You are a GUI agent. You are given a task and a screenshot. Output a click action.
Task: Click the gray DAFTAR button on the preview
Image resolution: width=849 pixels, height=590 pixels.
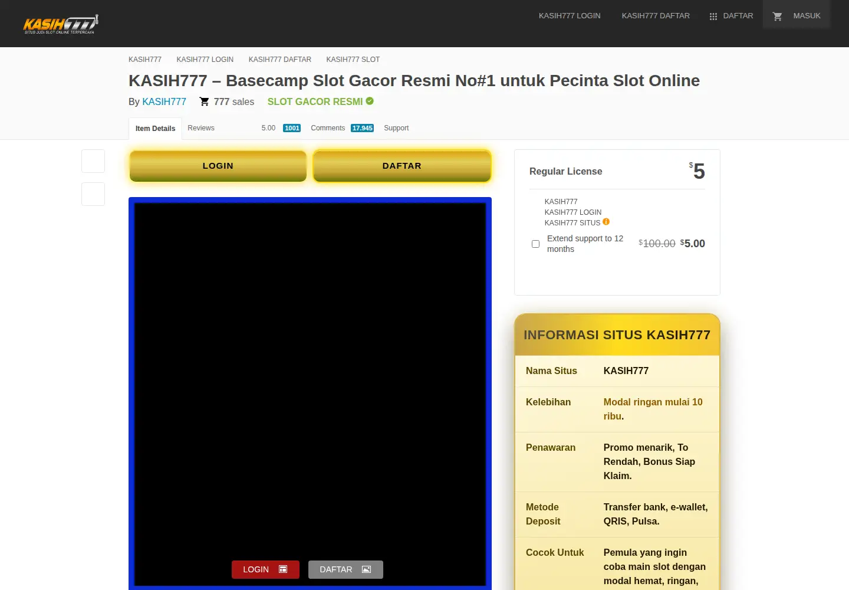pyautogui.click(x=345, y=569)
